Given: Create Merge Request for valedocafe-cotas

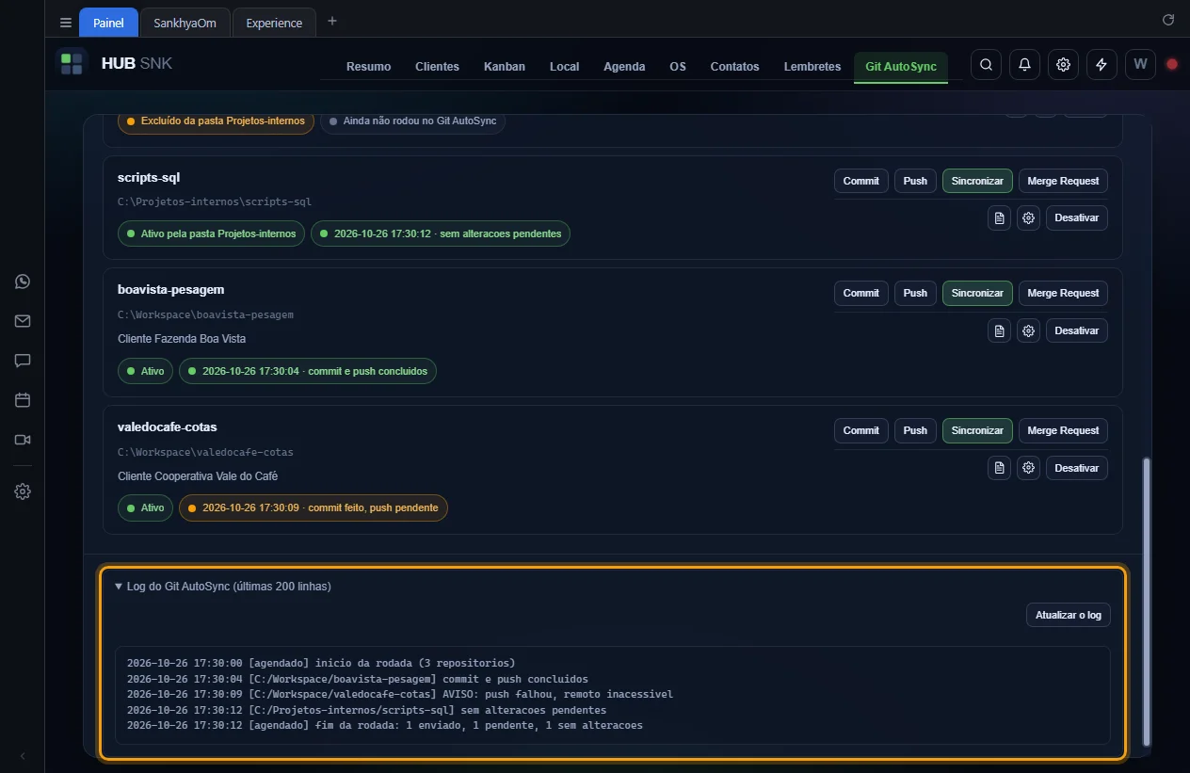Looking at the screenshot, I should pos(1063,430).
